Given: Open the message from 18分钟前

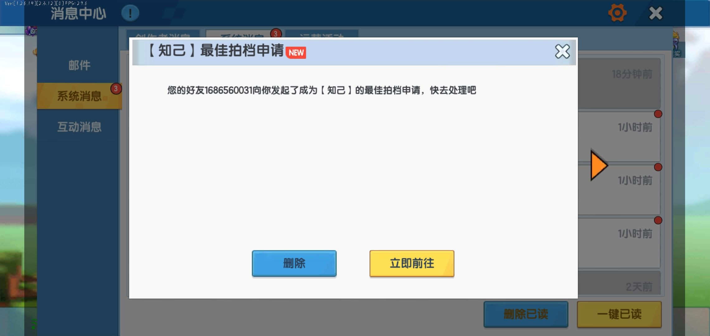Looking at the screenshot, I should tap(620, 83).
